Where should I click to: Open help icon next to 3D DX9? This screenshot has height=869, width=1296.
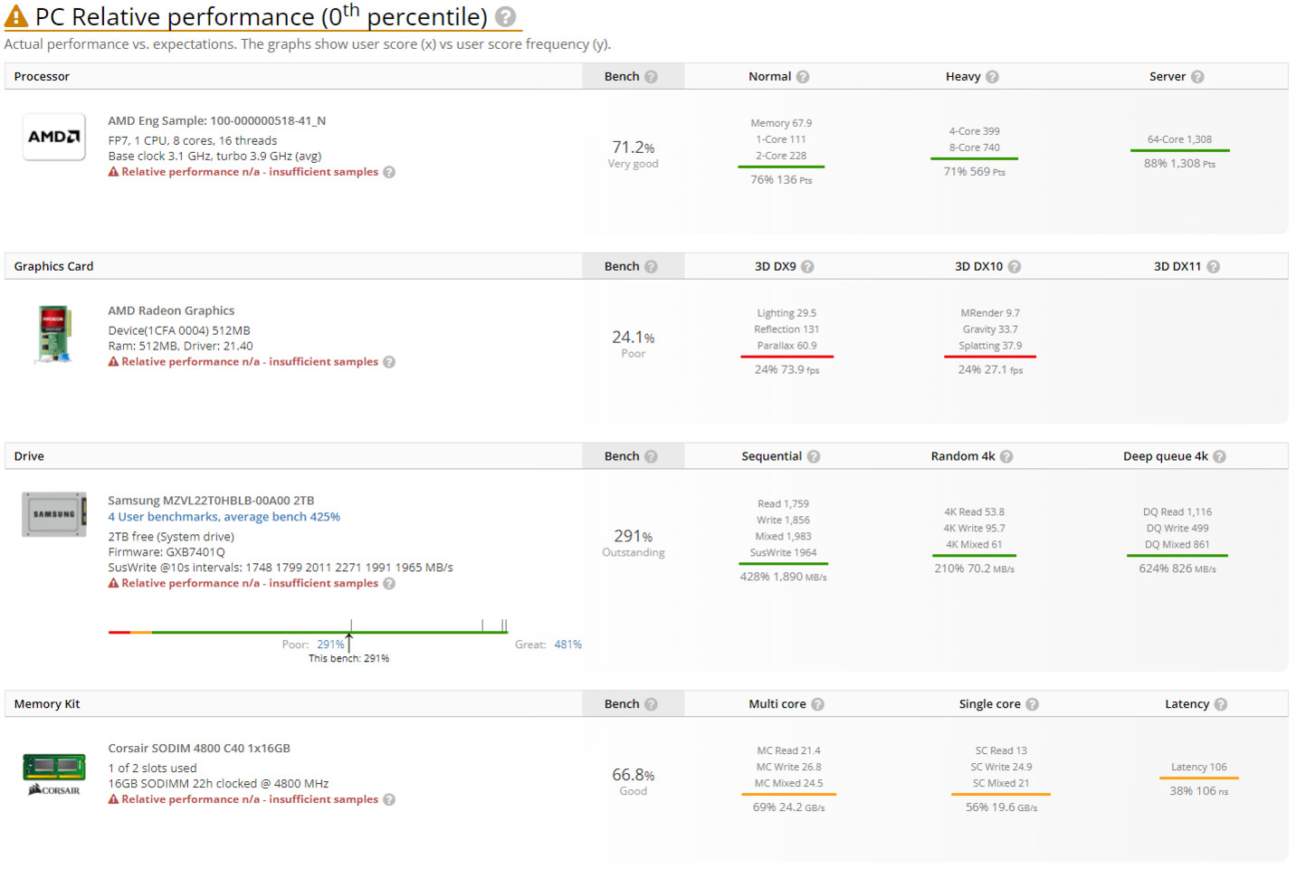[807, 267]
